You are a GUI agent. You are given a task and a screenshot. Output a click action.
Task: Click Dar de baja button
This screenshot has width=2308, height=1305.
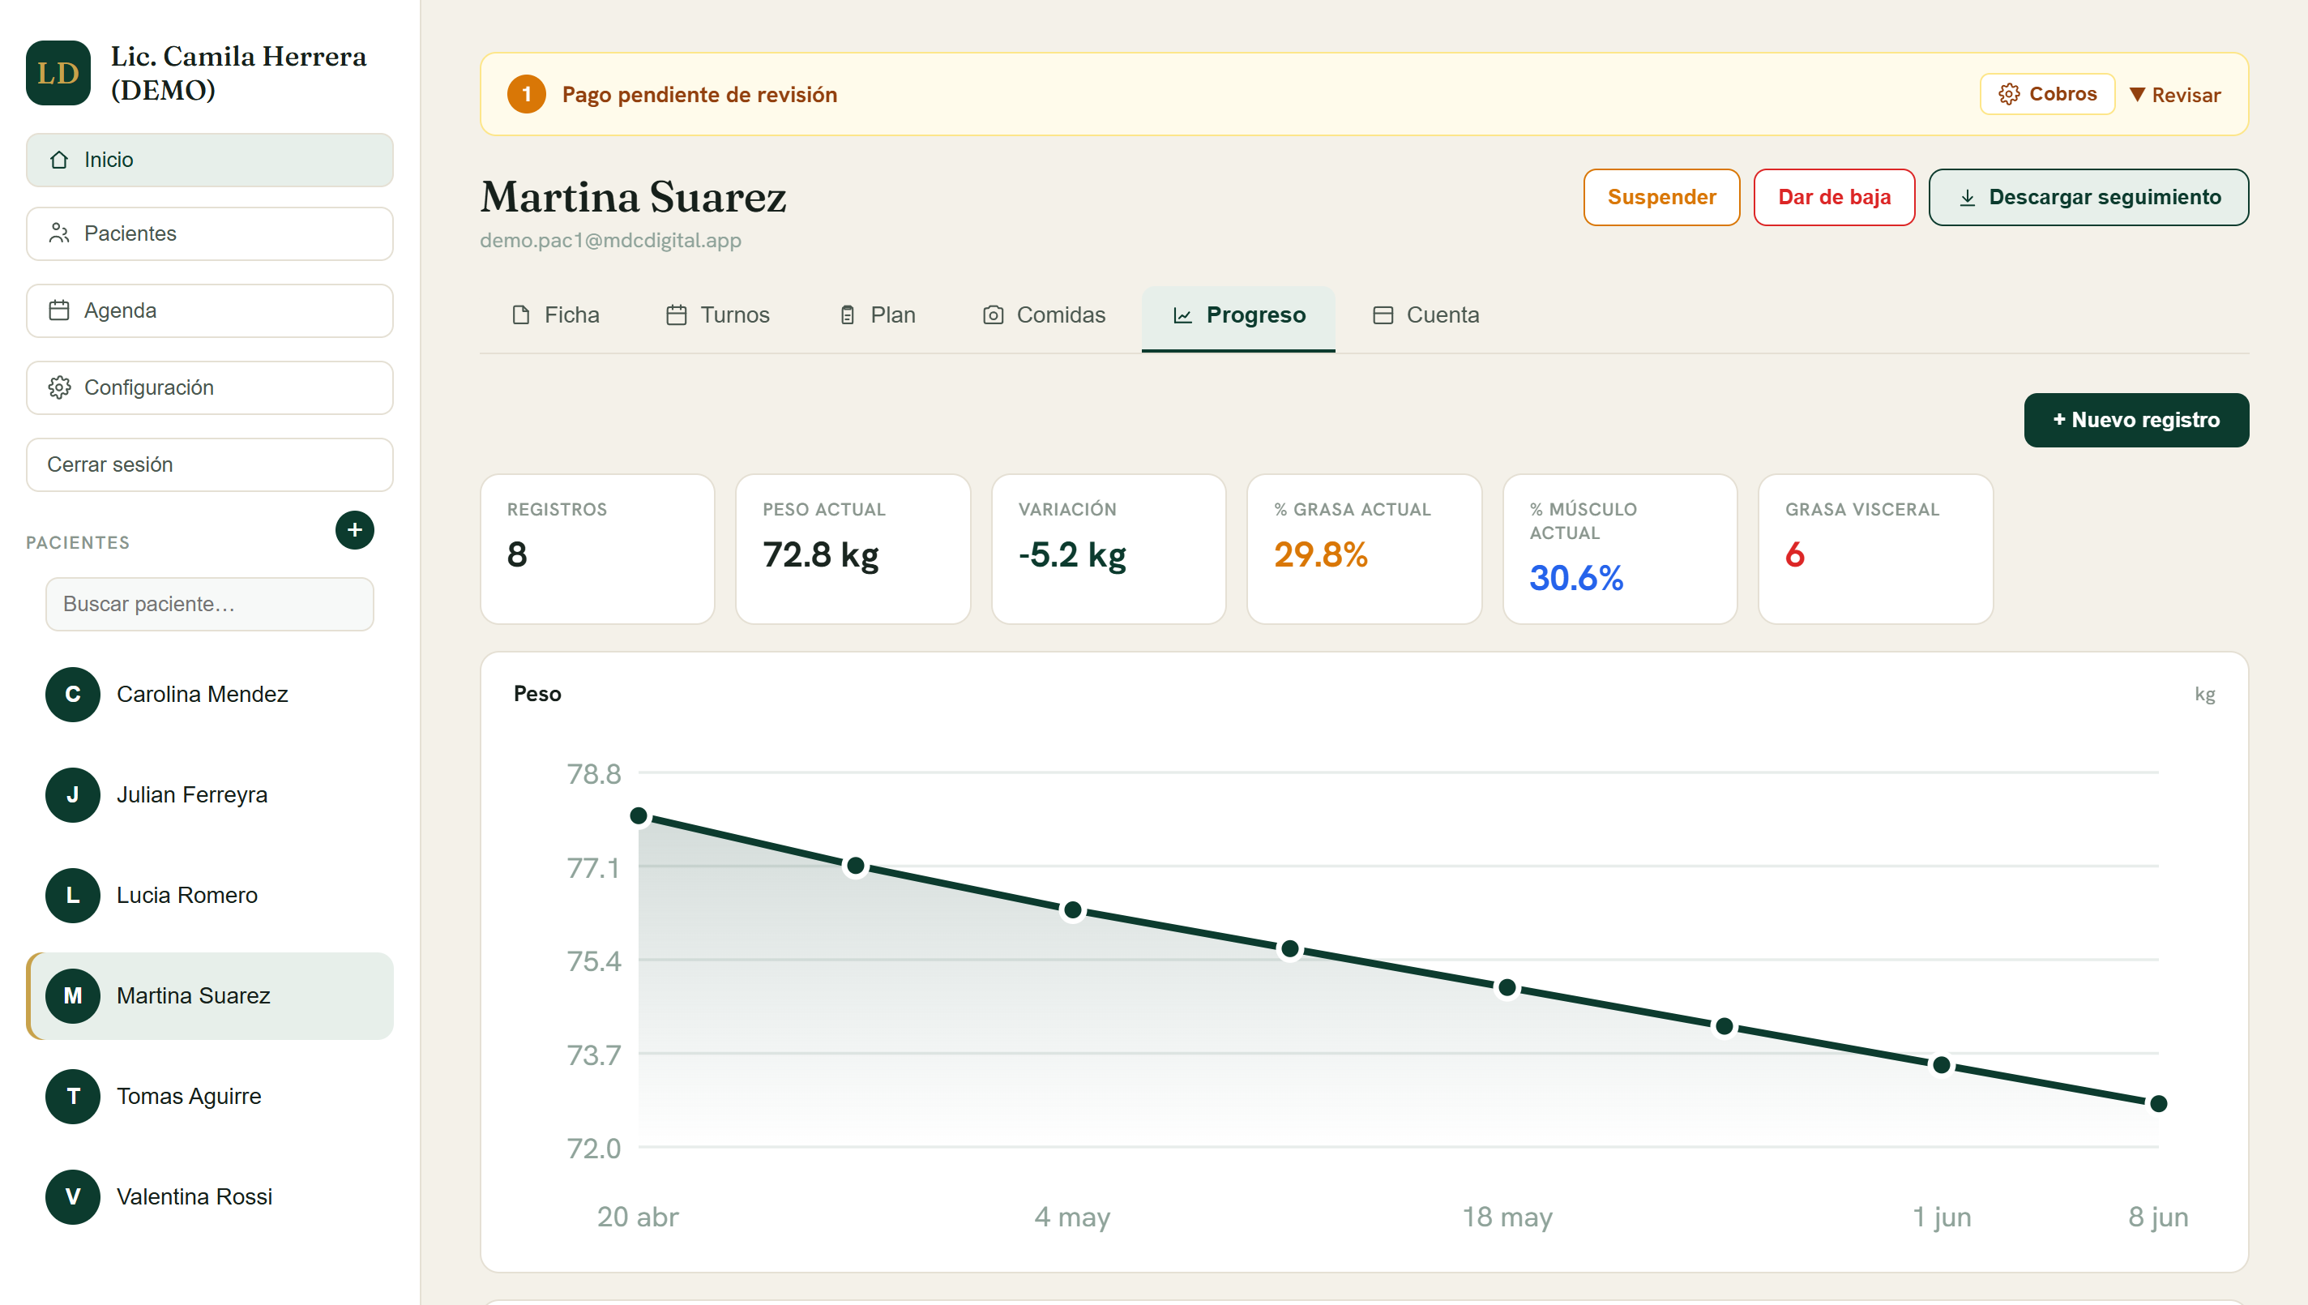[x=1834, y=197]
